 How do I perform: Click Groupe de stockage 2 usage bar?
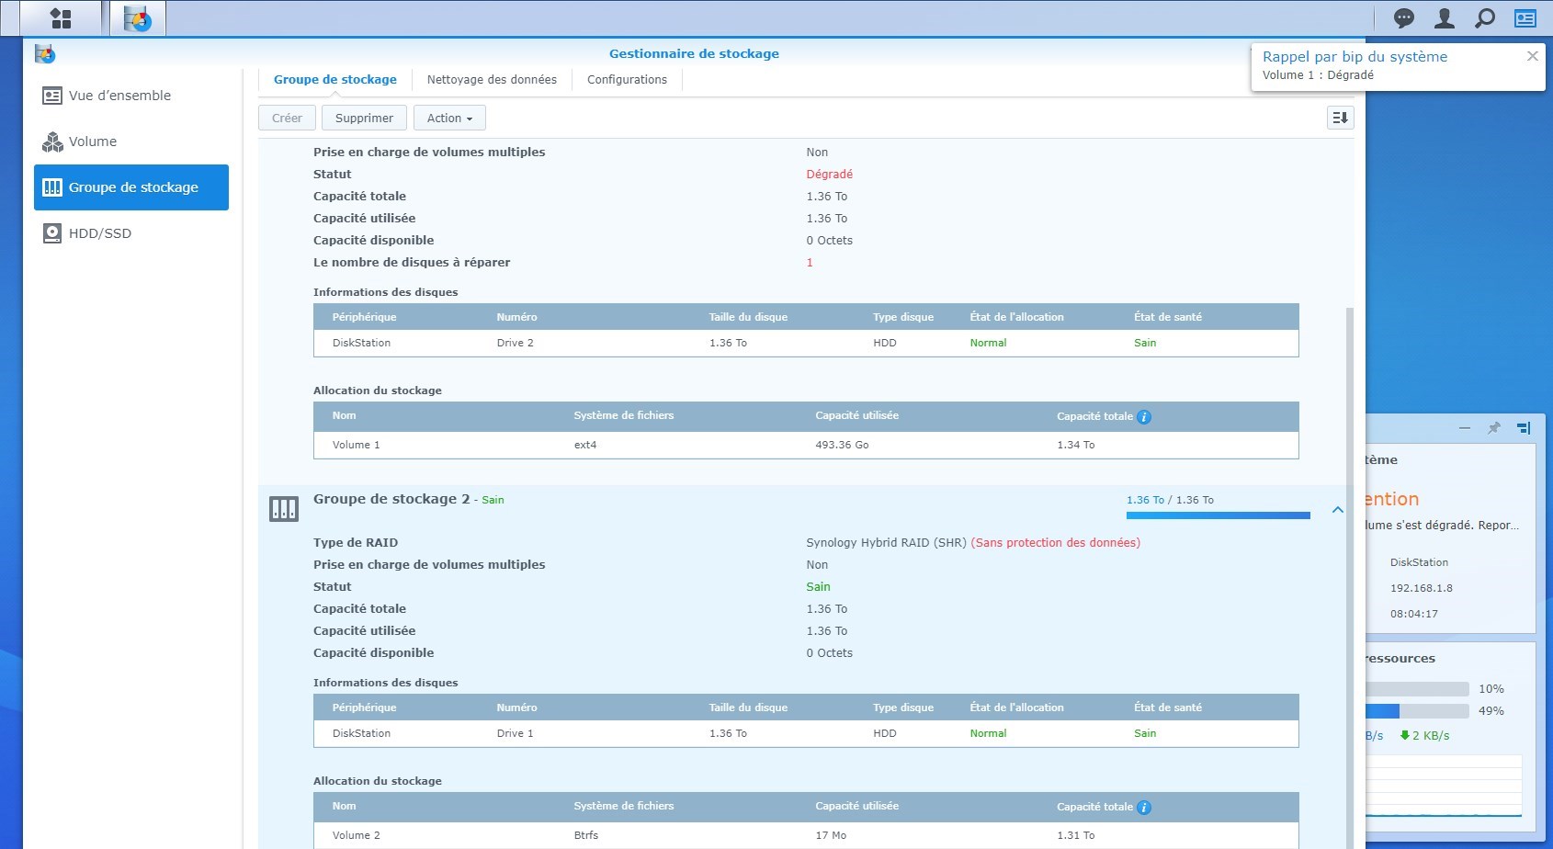click(x=1218, y=515)
